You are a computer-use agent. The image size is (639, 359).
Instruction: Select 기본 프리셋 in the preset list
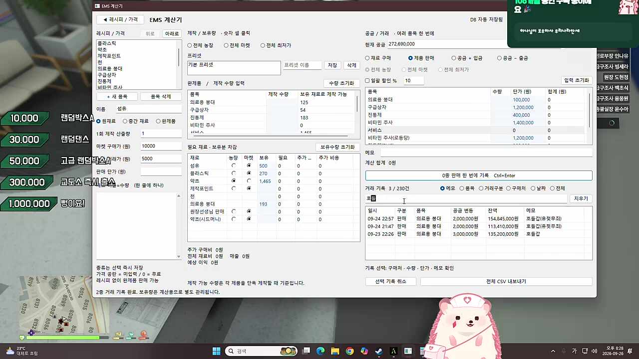(x=234, y=65)
